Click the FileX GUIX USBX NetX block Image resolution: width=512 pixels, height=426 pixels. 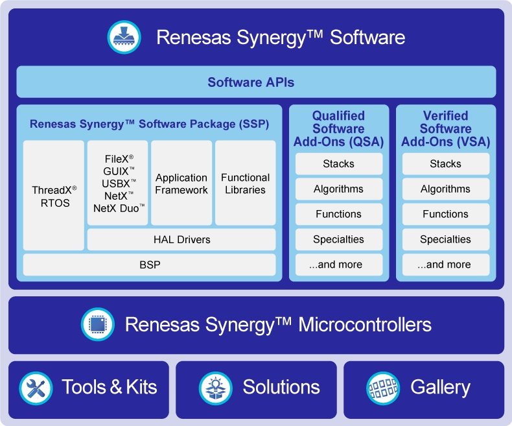119,183
